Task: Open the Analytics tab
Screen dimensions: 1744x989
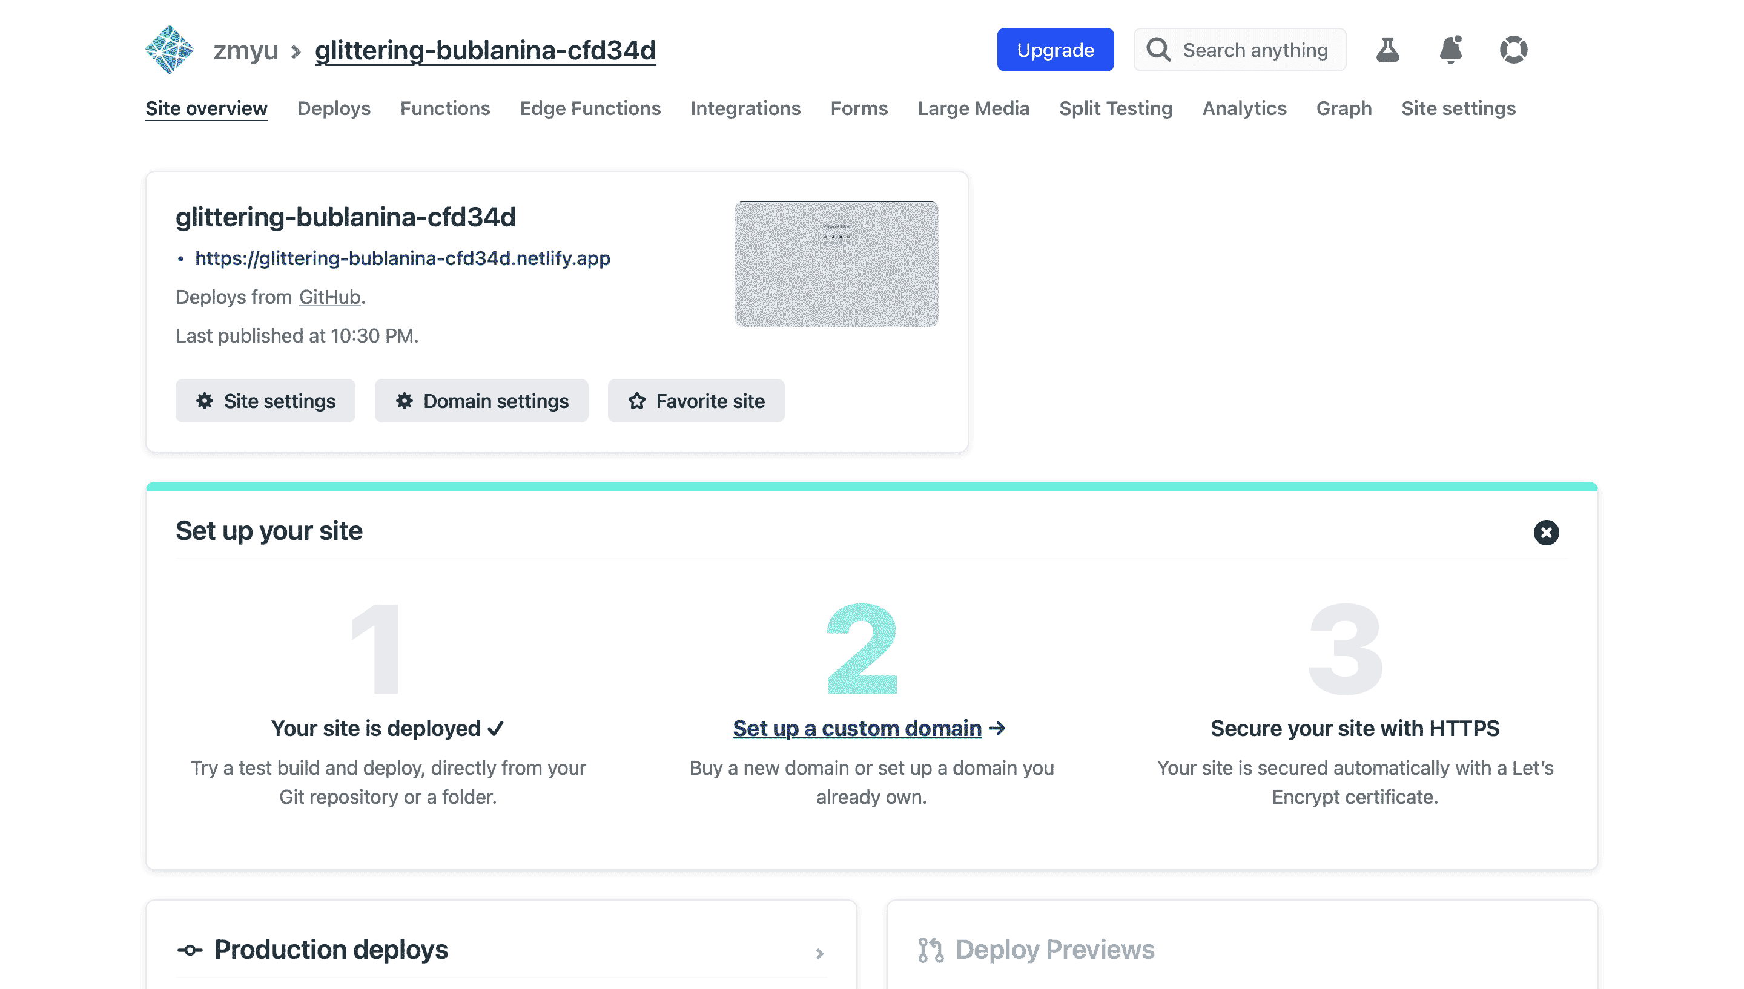Action: 1244,108
